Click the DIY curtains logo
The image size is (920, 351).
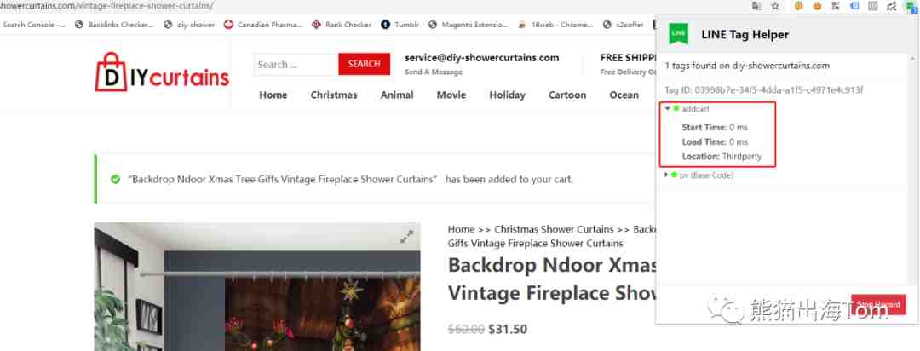[162, 72]
